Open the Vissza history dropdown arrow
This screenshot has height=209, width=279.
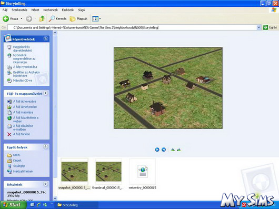pyautogui.click(x=22, y=18)
